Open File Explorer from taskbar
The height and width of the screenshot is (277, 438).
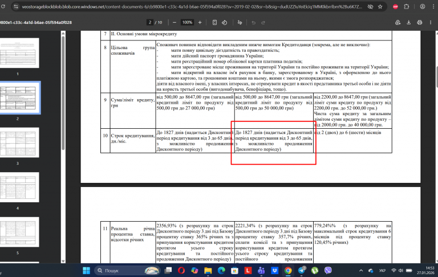coord(208,270)
